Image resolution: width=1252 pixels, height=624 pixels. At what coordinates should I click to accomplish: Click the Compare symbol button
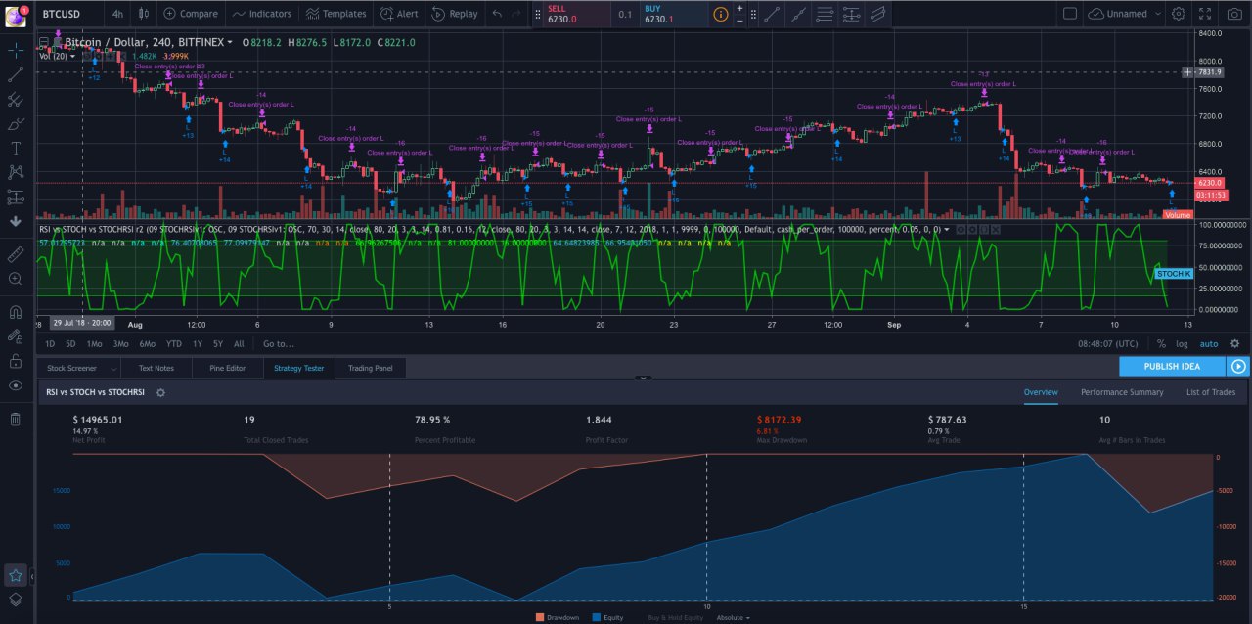click(191, 14)
